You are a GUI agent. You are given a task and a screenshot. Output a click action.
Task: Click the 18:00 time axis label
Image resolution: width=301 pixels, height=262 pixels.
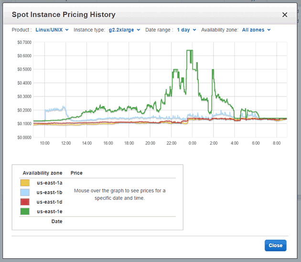[x=129, y=143]
